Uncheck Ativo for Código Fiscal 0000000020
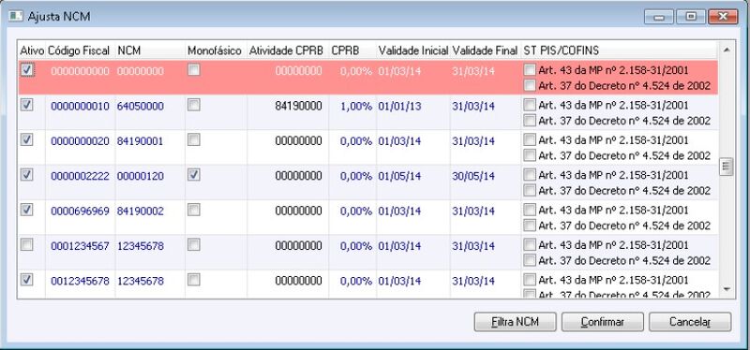750x350 pixels. pyautogui.click(x=27, y=140)
